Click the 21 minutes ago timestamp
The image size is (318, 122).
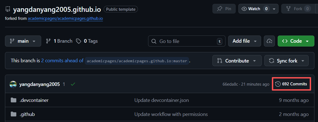point(255,84)
